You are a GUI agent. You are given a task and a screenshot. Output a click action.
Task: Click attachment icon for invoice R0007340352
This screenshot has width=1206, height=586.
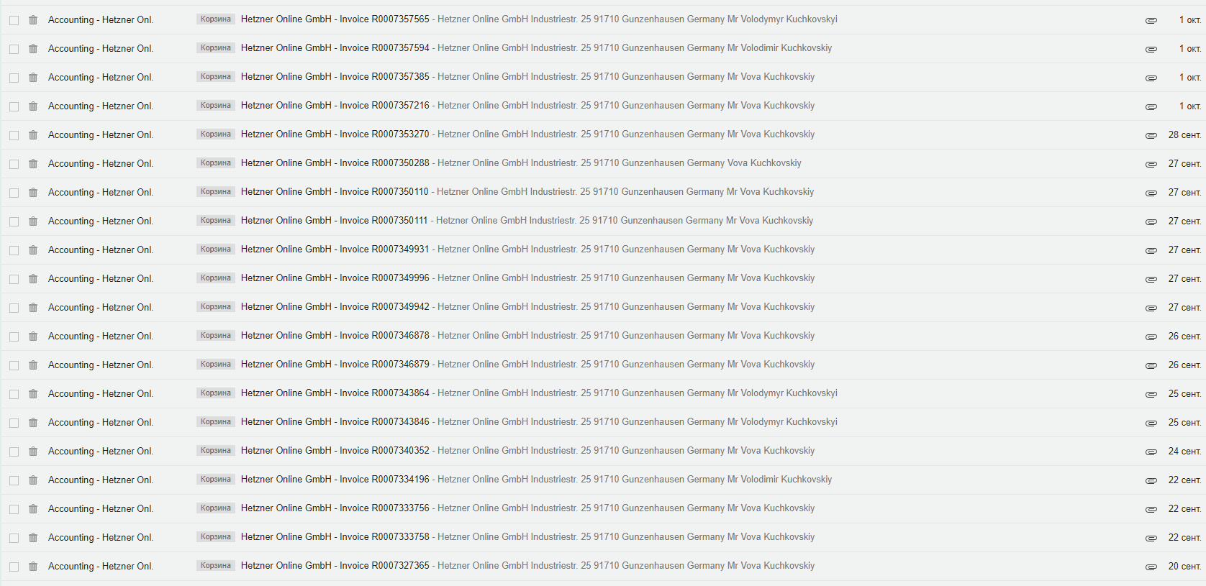(x=1151, y=452)
